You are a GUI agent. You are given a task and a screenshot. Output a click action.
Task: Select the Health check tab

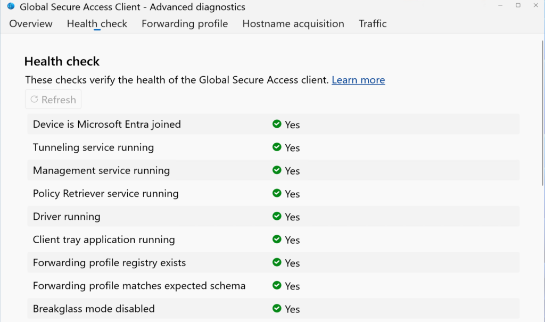97,23
